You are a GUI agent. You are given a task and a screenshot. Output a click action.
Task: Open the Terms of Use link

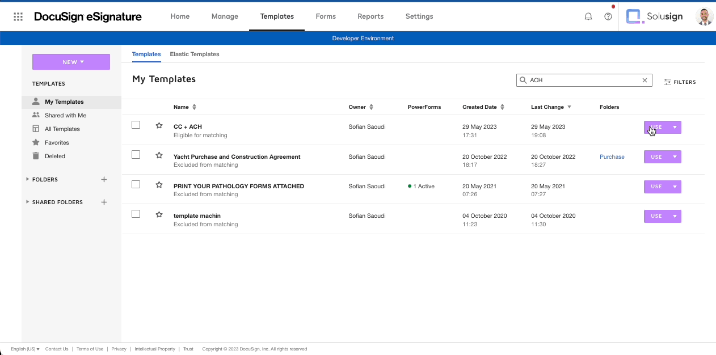90,349
